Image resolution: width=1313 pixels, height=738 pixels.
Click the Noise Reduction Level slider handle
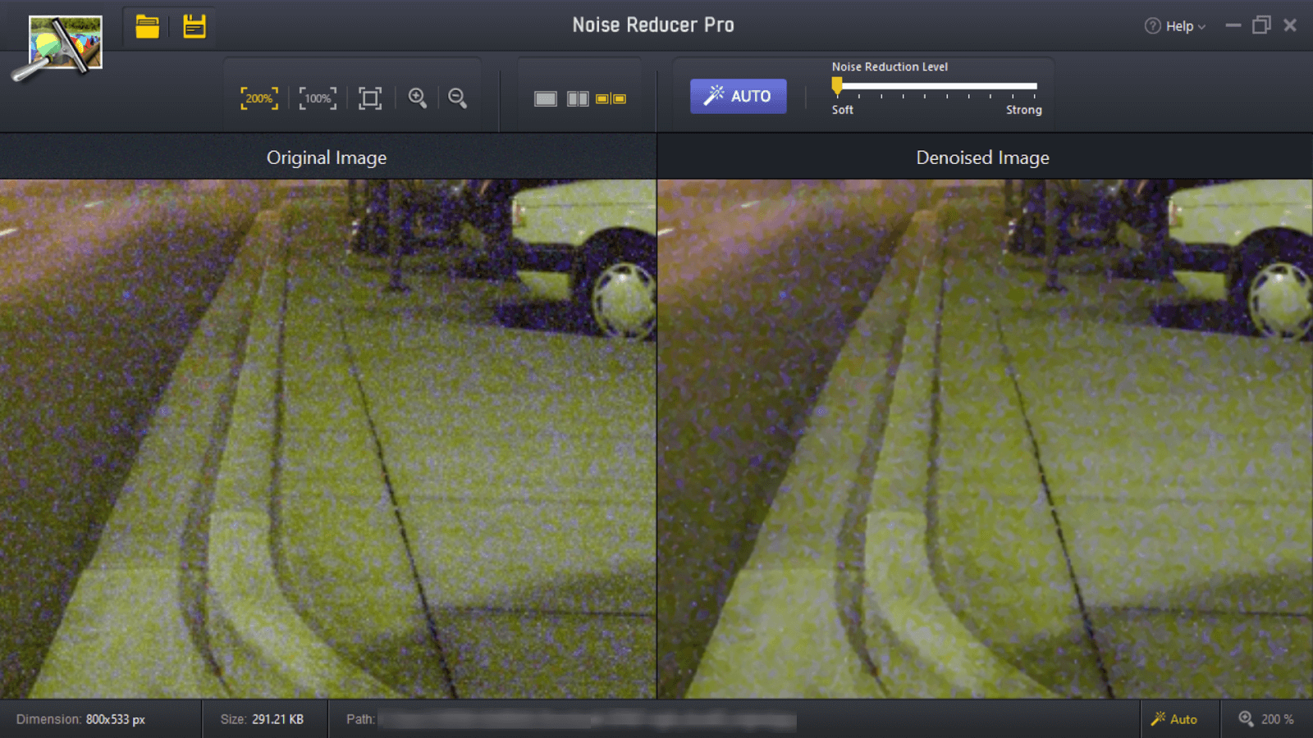pos(837,86)
